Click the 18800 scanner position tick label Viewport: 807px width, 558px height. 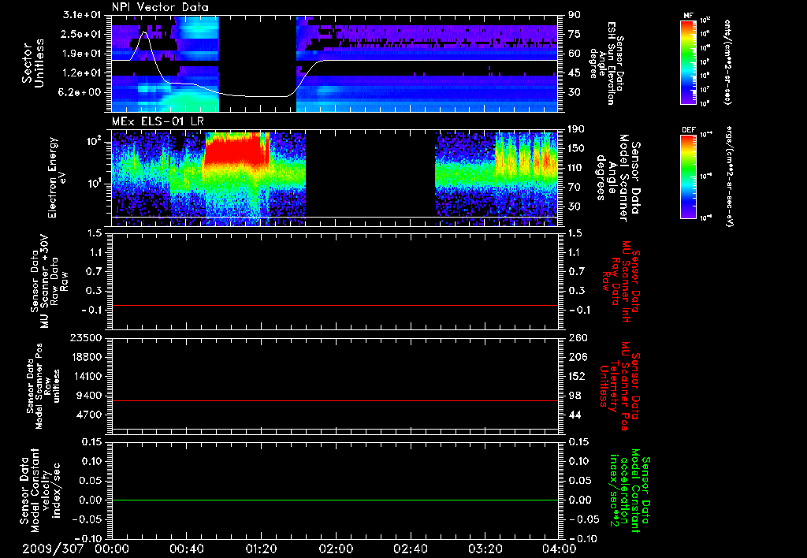(87, 357)
